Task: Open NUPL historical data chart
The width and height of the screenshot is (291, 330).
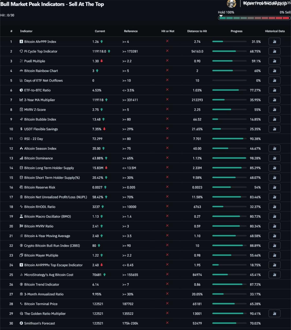Action: (274, 197)
